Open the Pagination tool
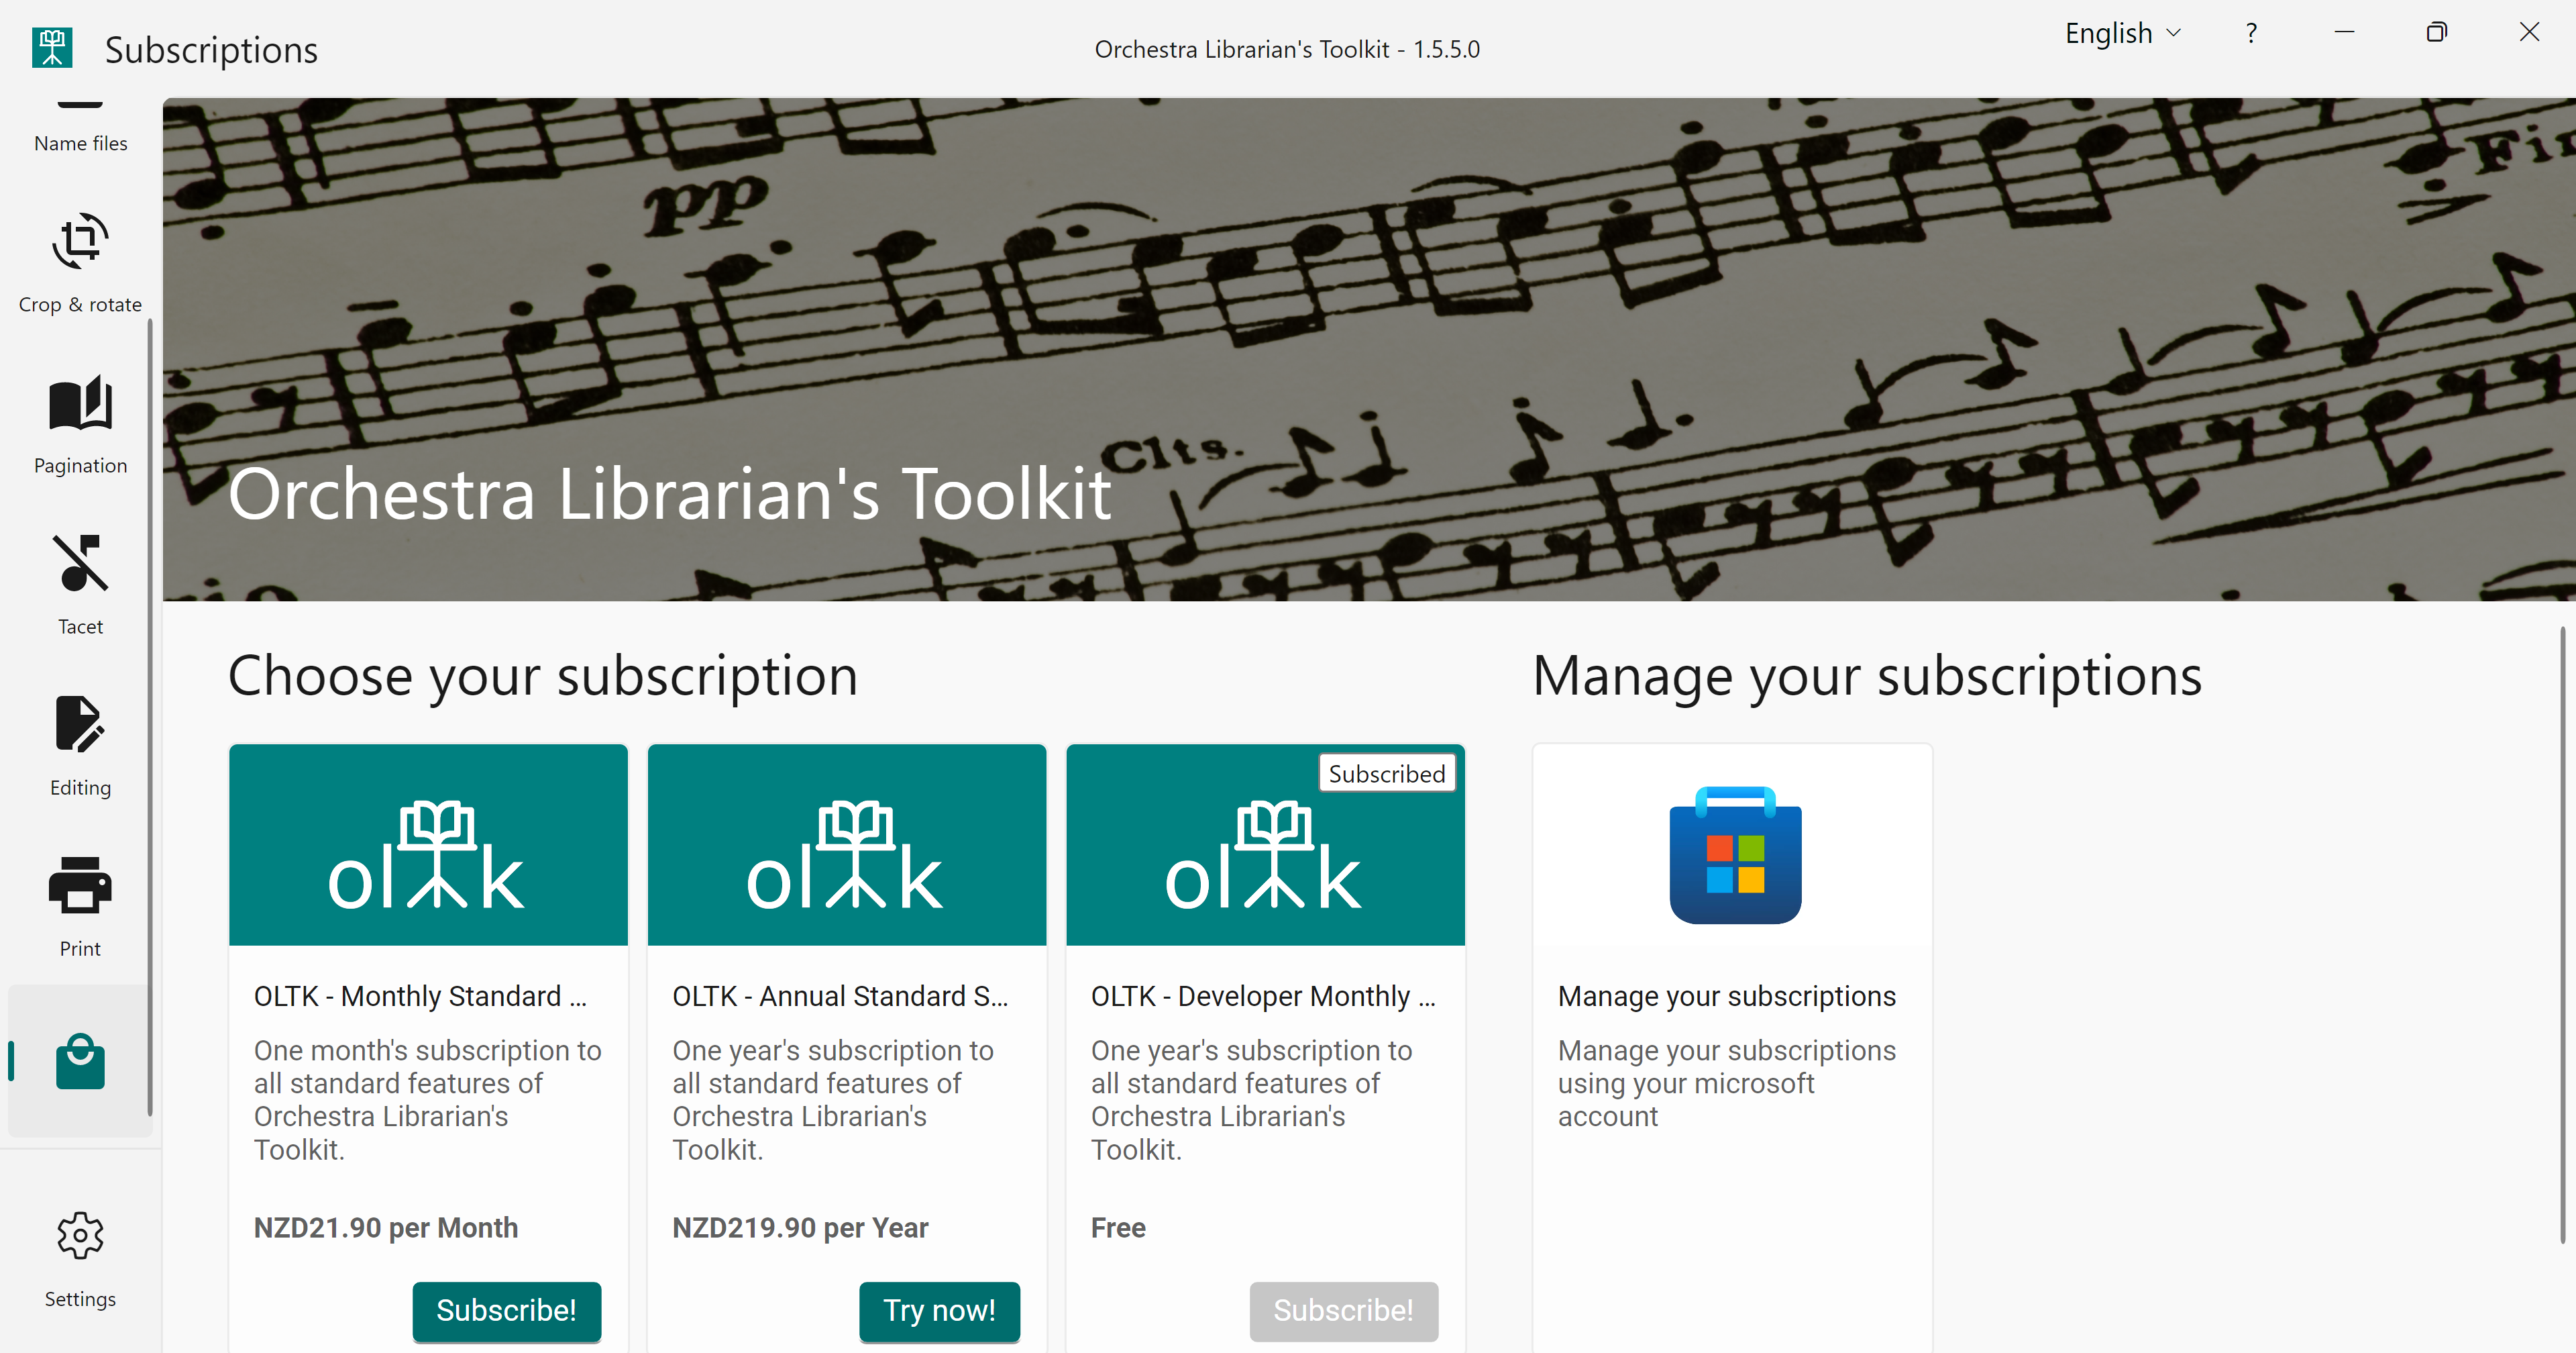 80,424
